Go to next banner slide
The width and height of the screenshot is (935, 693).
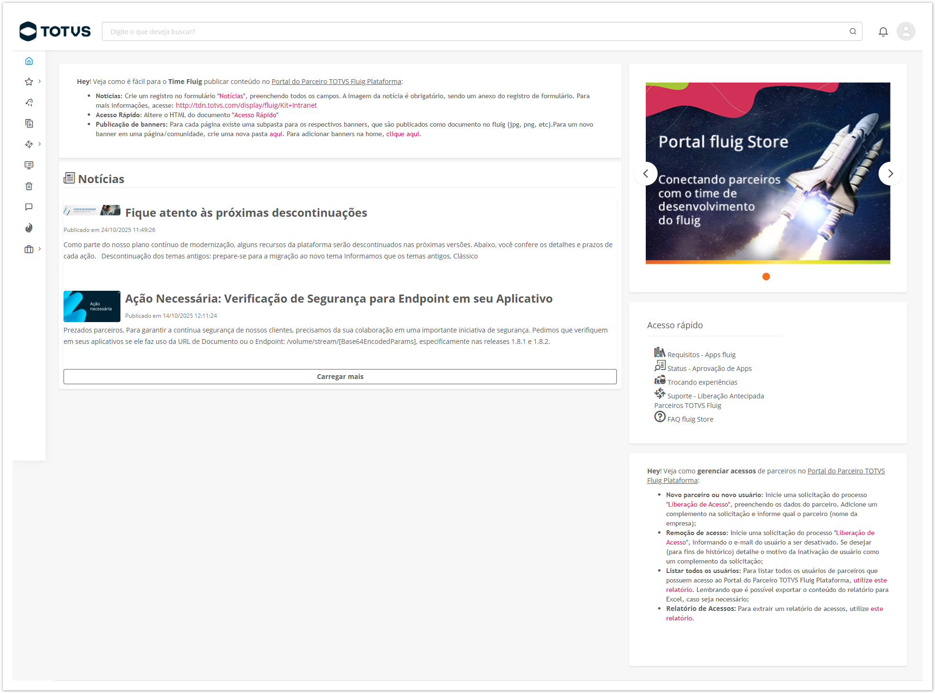coord(890,174)
